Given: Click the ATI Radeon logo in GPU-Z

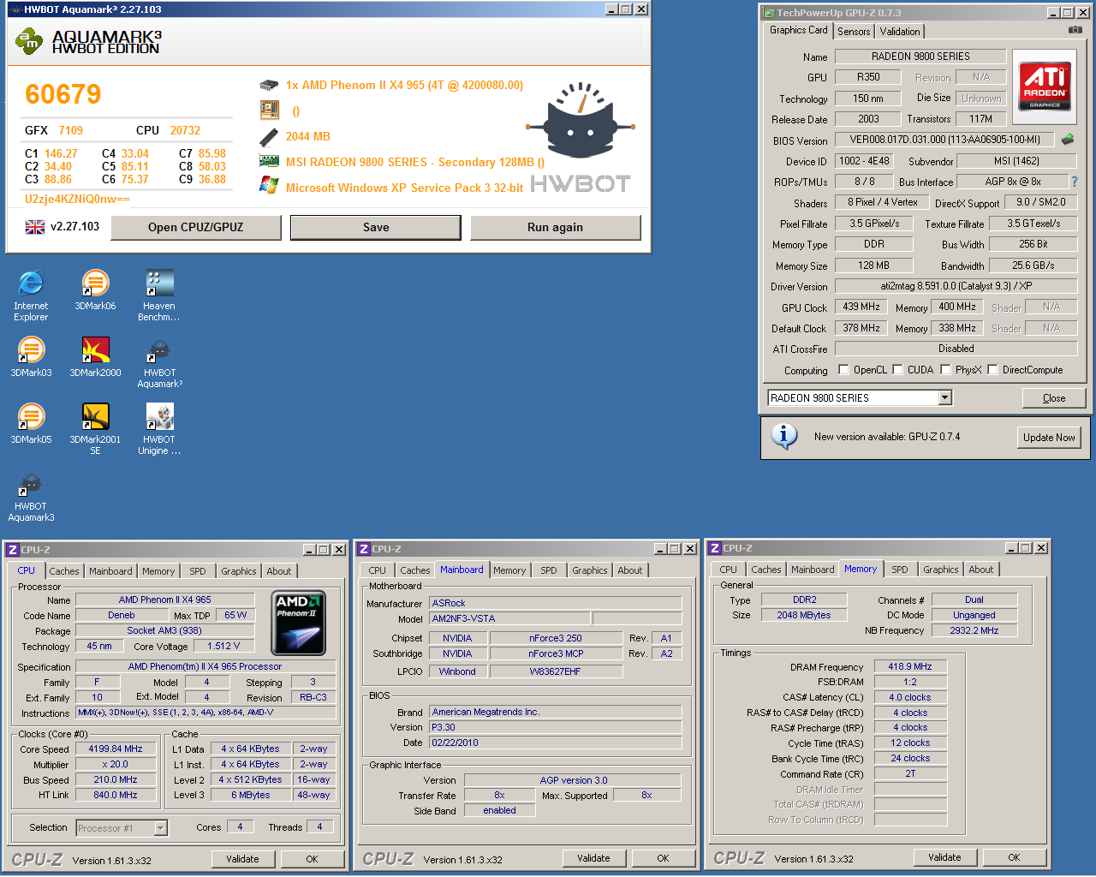Looking at the screenshot, I should 1045,86.
